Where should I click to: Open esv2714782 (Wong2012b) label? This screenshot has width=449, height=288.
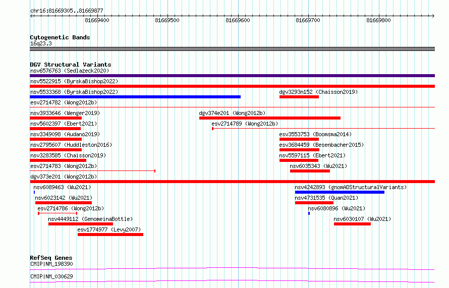pos(64,102)
